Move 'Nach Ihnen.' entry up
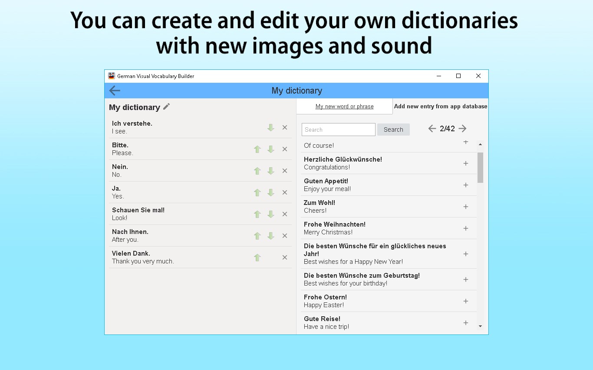This screenshot has width=593, height=370. 257,236
